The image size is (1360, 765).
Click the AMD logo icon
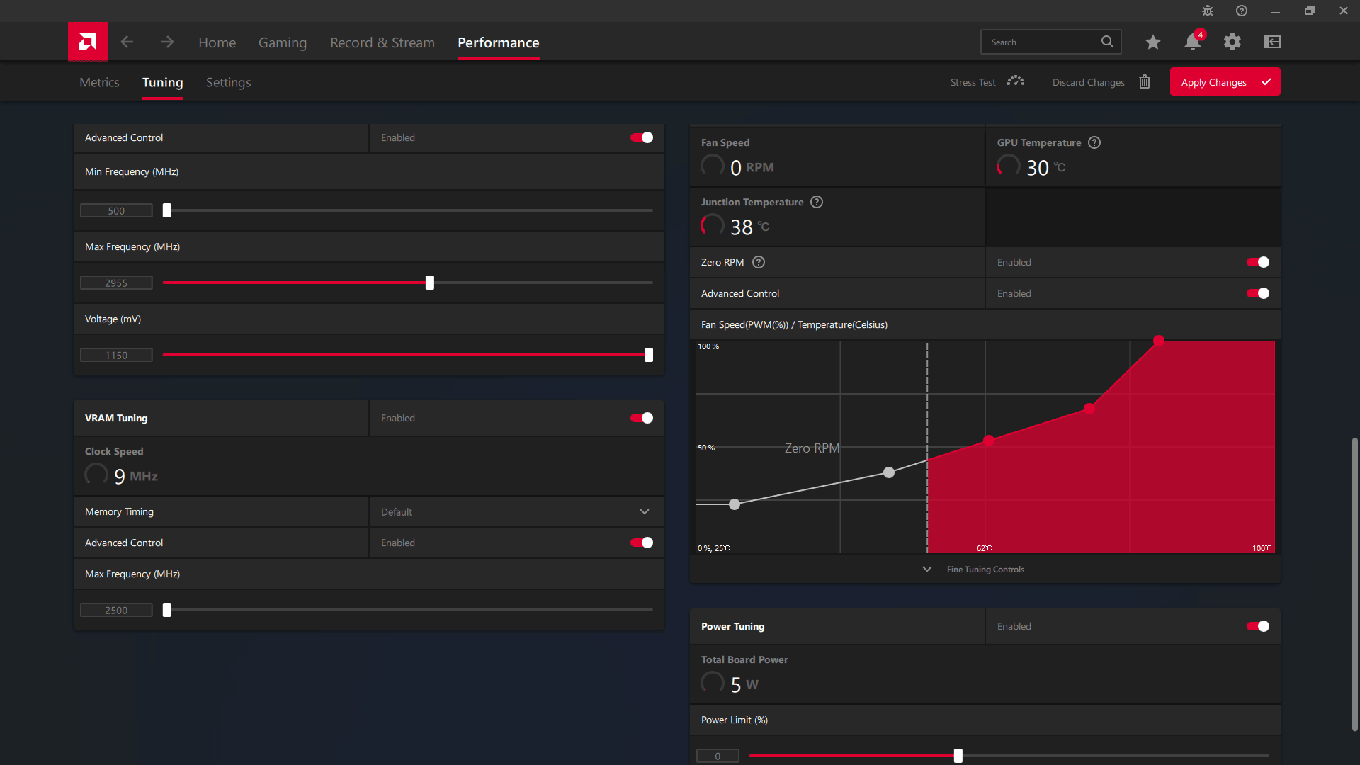(88, 42)
